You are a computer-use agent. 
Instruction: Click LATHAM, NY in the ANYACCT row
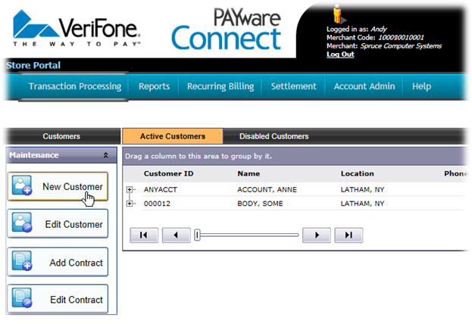[x=362, y=189]
